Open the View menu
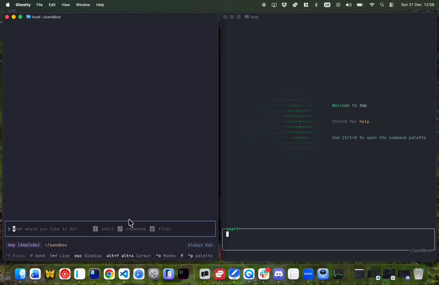The image size is (439, 285). click(66, 5)
